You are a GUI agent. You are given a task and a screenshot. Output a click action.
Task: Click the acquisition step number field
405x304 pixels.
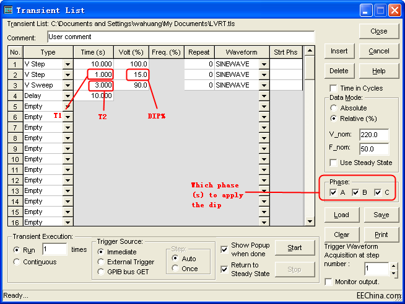click(x=377, y=269)
